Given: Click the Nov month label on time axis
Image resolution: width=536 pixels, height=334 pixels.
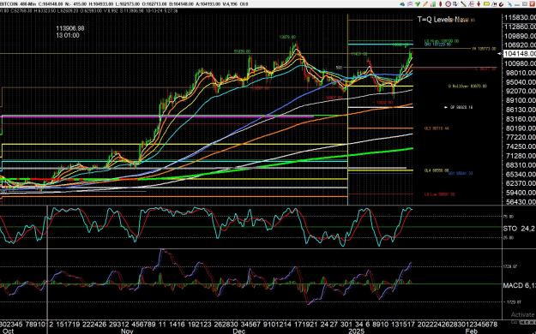Looking at the screenshot, I should (x=127, y=331).
